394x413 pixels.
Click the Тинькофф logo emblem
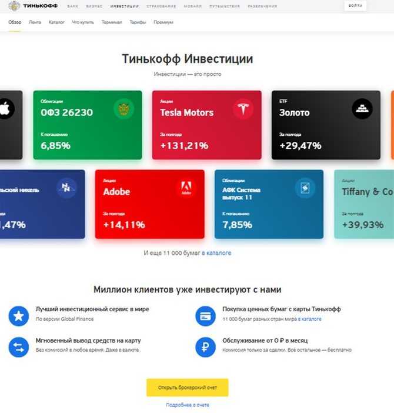14,6
